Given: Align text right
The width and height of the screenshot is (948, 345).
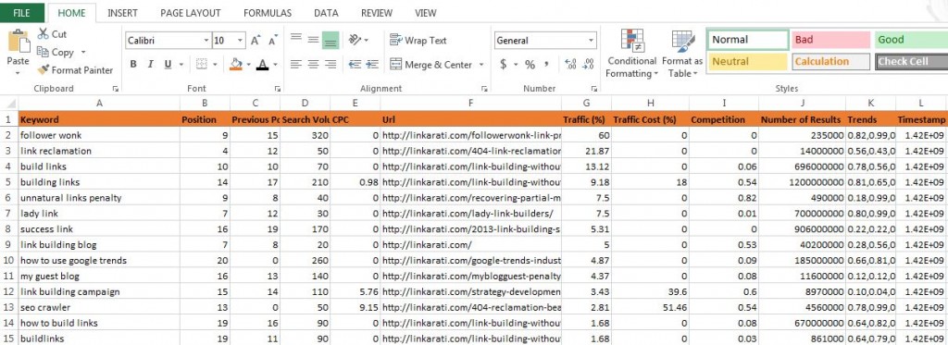Looking at the screenshot, I should [331, 64].
